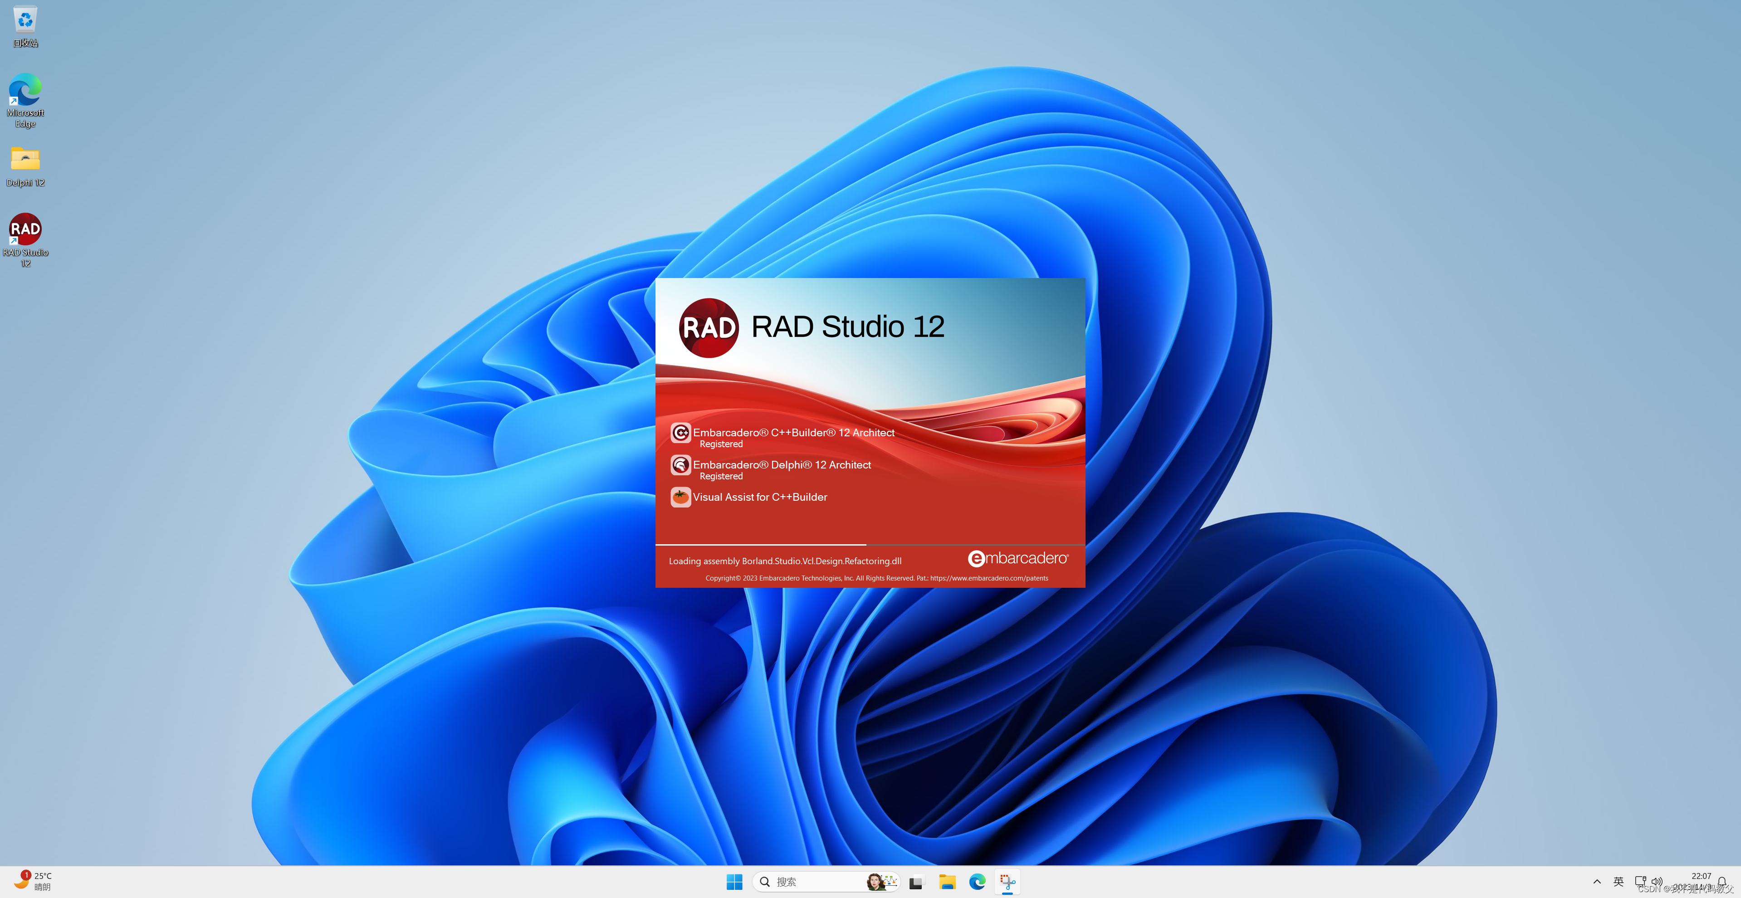Click the Snipping Tool taskbar icon

pyautogui.click(x=1007, y=882)
